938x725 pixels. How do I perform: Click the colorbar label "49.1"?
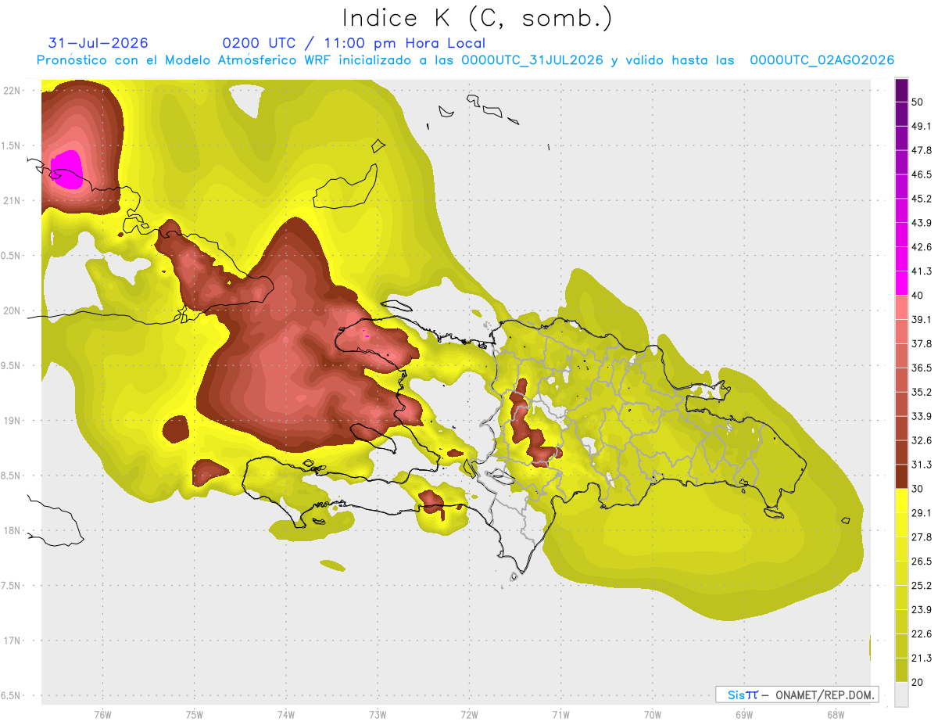click(922, 126)
